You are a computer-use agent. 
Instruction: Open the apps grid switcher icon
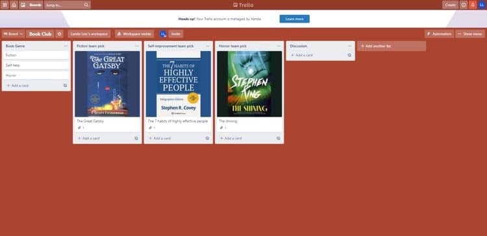coord(5,5)
